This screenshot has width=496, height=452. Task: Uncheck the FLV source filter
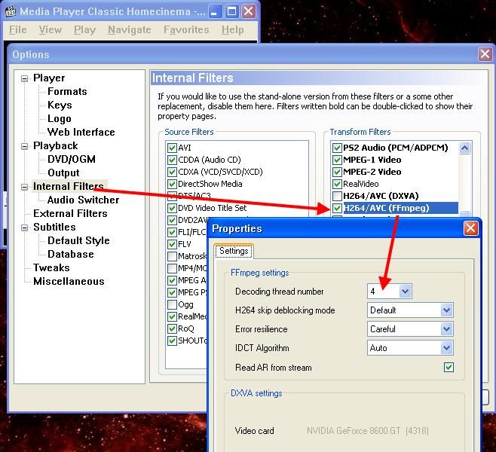click(172, 244)
